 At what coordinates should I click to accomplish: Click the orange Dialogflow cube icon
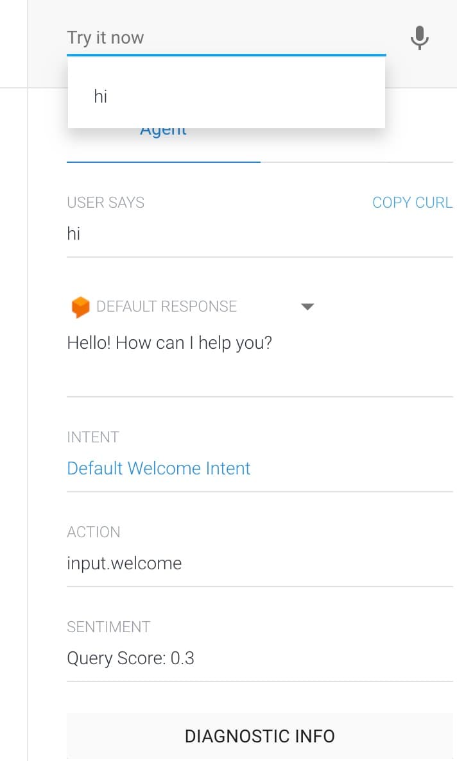81,306
